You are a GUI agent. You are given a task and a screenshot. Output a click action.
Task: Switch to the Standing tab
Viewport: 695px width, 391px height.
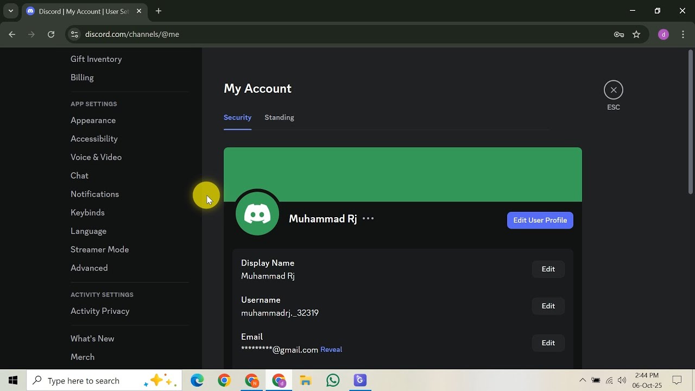coord(279,117)
